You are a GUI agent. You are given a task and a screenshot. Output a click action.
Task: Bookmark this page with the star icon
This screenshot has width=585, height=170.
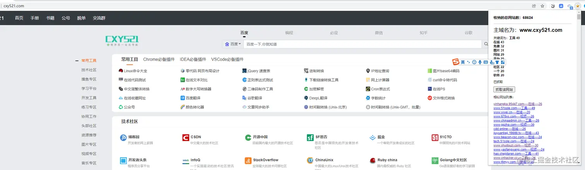pos(542,6)
